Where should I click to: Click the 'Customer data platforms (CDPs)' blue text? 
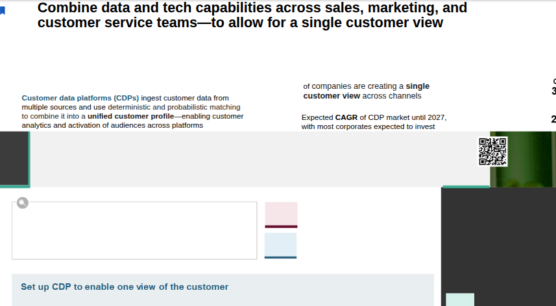[80, 98]
